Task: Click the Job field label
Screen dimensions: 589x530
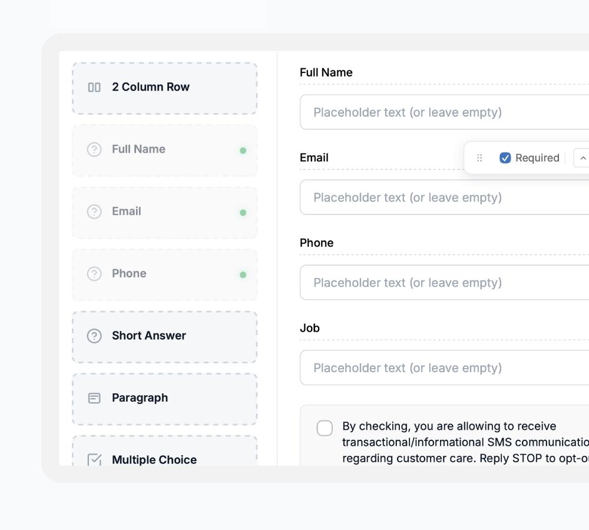Action: [310, 328]
